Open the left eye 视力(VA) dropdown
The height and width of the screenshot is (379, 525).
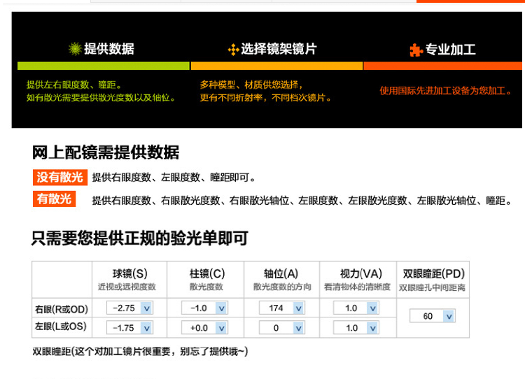(x=356, y=328)
